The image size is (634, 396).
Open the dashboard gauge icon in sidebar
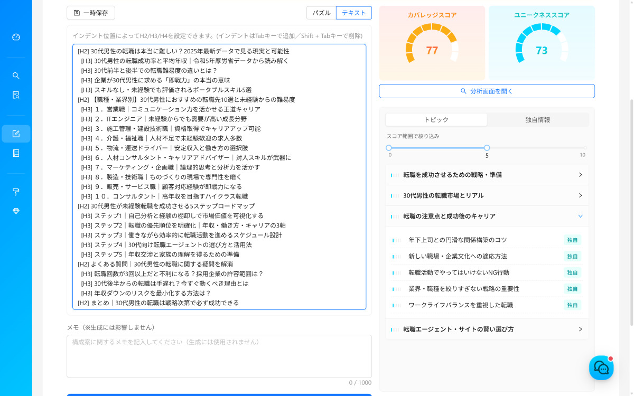pos(16,37)
